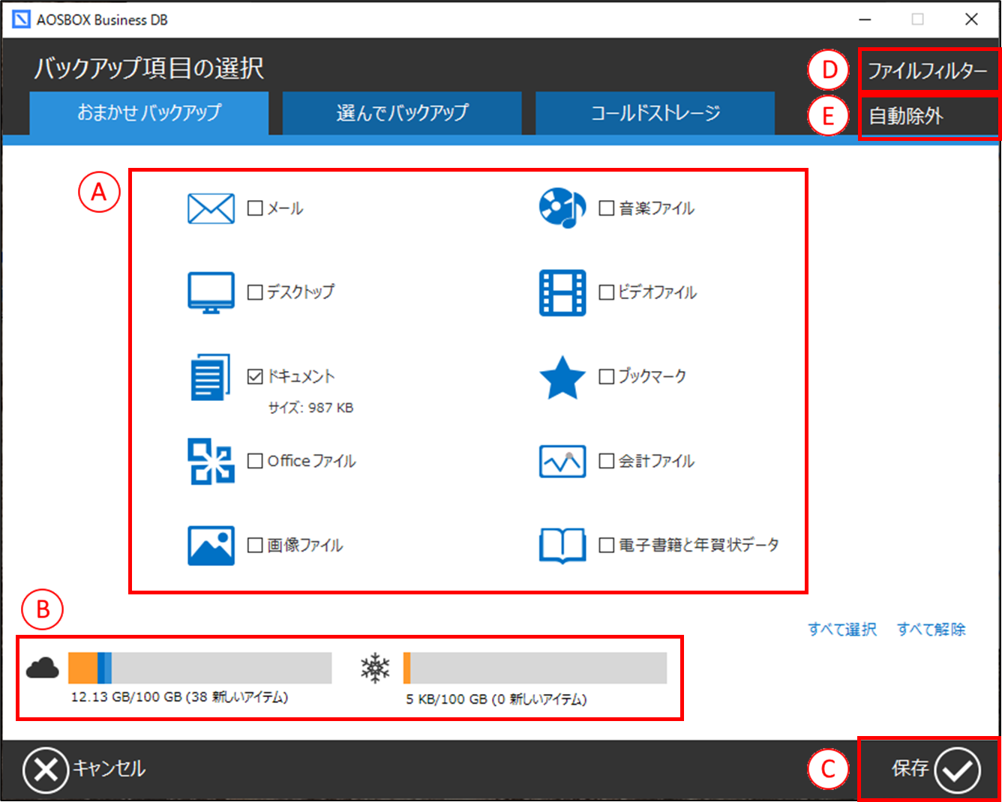Click the documents pages icon
This screenshot has height=802, width=1002.
pyautogui.click(x=210, y=377)
